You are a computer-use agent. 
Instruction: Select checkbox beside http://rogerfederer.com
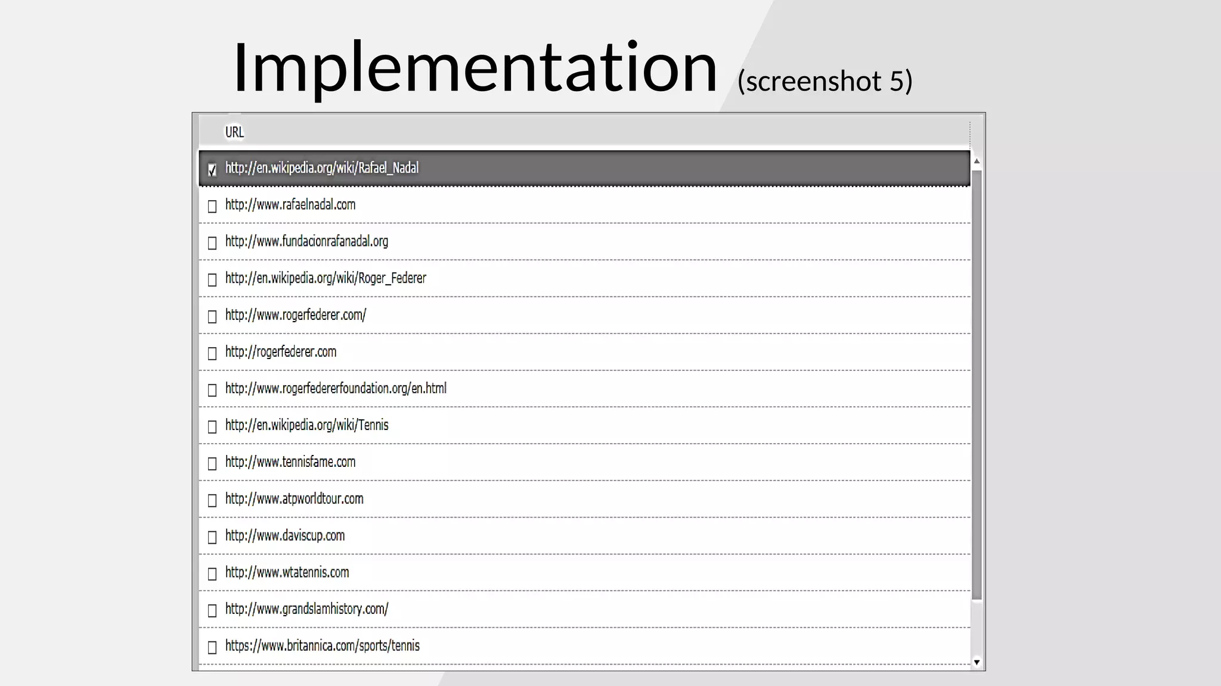212,354
